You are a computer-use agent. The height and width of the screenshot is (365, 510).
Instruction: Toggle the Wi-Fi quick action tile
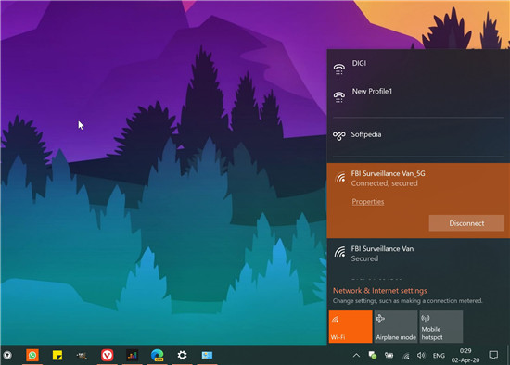pyautogui.click(x=351, y=326)
